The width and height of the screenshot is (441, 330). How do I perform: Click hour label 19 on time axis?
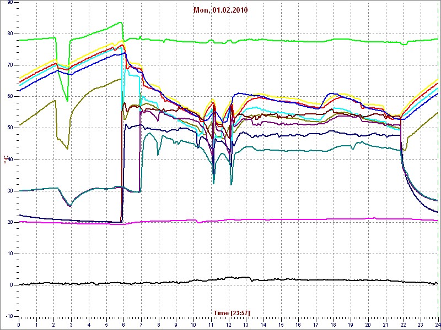(x=351, y=324)
